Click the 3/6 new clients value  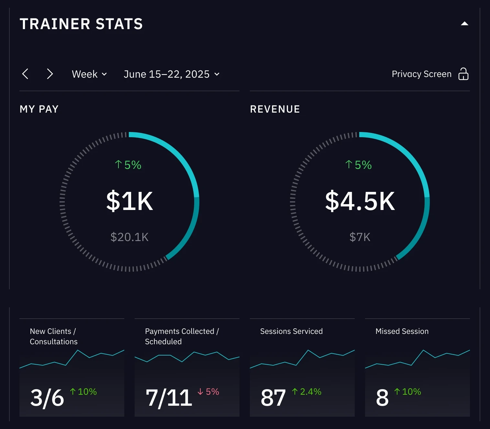[x=47, y=398]
